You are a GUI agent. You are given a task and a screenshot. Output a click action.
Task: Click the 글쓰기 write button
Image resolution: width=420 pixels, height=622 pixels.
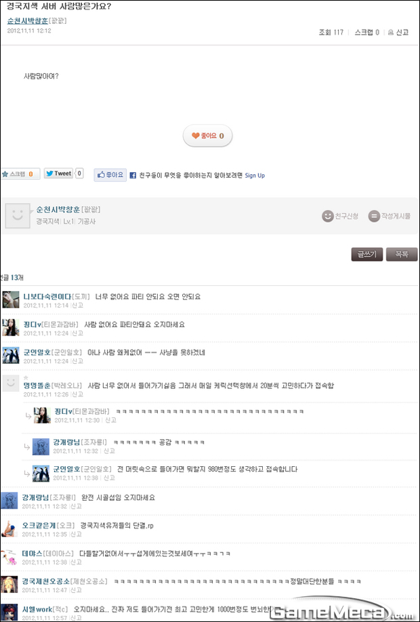(x=367, y=254)
